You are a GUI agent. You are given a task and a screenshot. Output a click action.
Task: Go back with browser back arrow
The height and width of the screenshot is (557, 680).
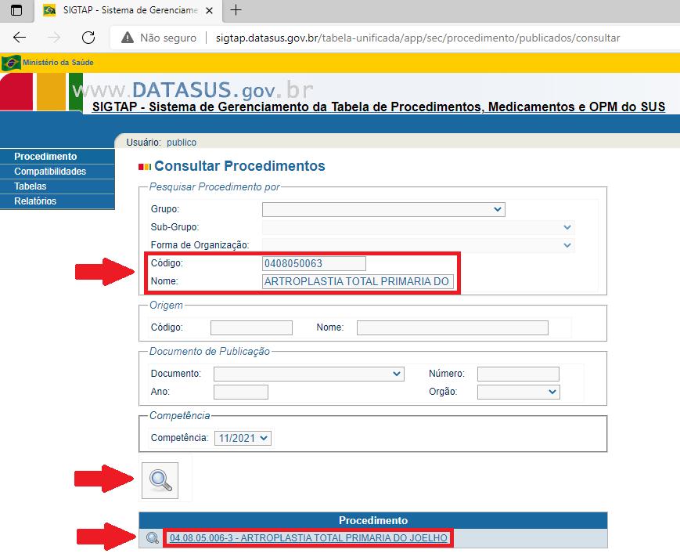(x=20, y=38)
